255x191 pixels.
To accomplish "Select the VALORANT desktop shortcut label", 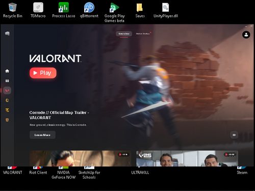I will pyautogui.click(x=12, y=173).
